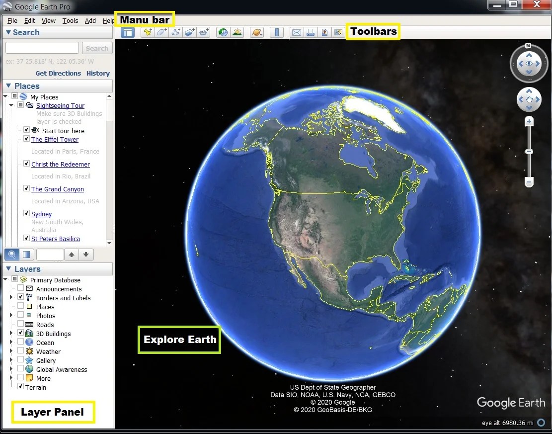Uncheck The Eiffel Tower checkbox
This screenshot has width=552, height=434.
tap(26, 138)
